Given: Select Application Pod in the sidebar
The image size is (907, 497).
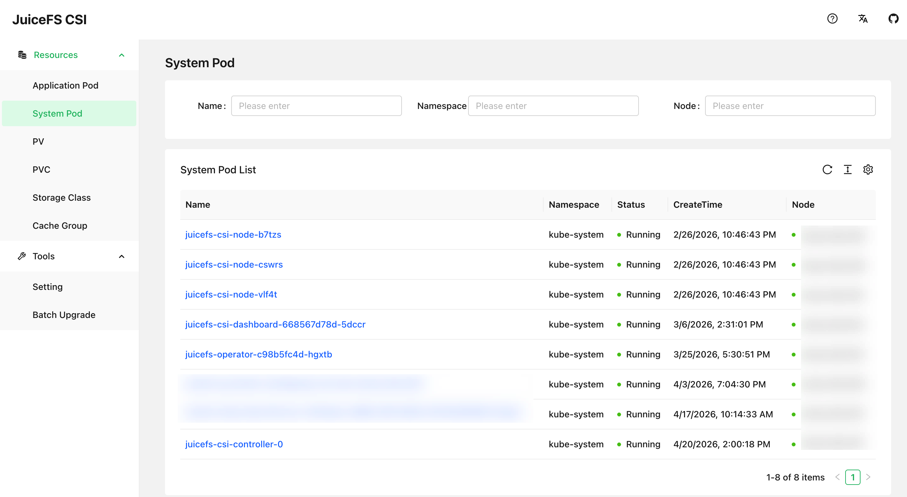Looking at the screenshot, I should pos(66,85).
